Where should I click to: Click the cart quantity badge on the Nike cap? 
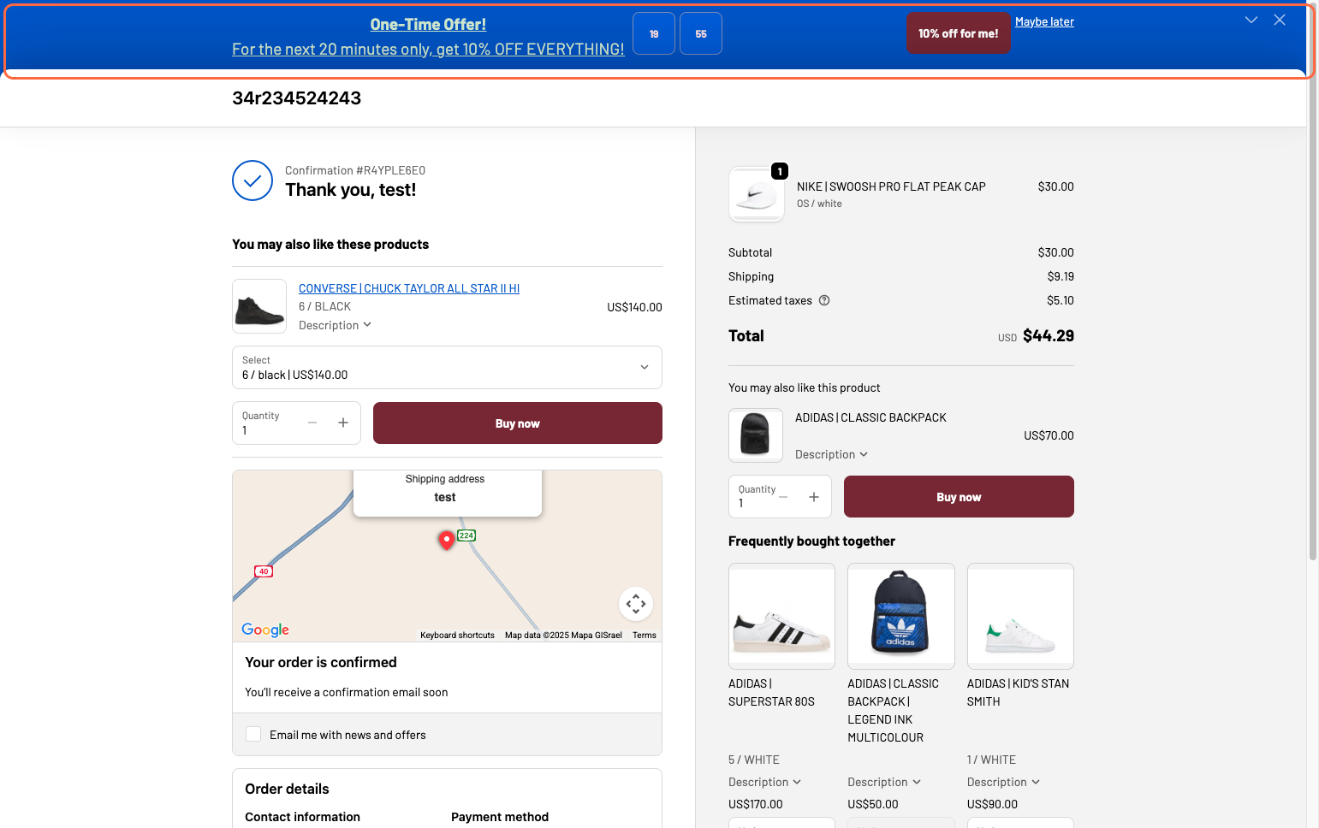(780, 171)
